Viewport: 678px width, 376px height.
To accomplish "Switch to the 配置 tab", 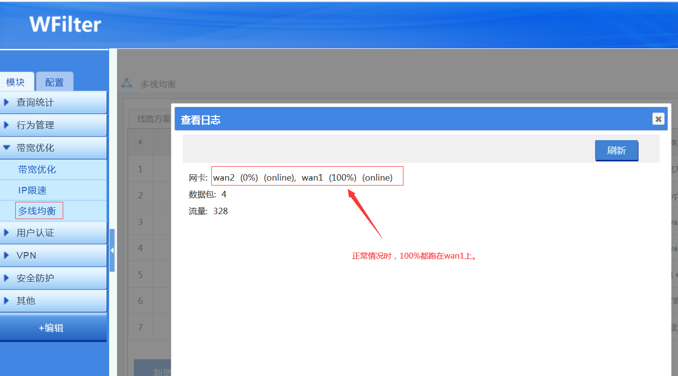I will point(54,82).
